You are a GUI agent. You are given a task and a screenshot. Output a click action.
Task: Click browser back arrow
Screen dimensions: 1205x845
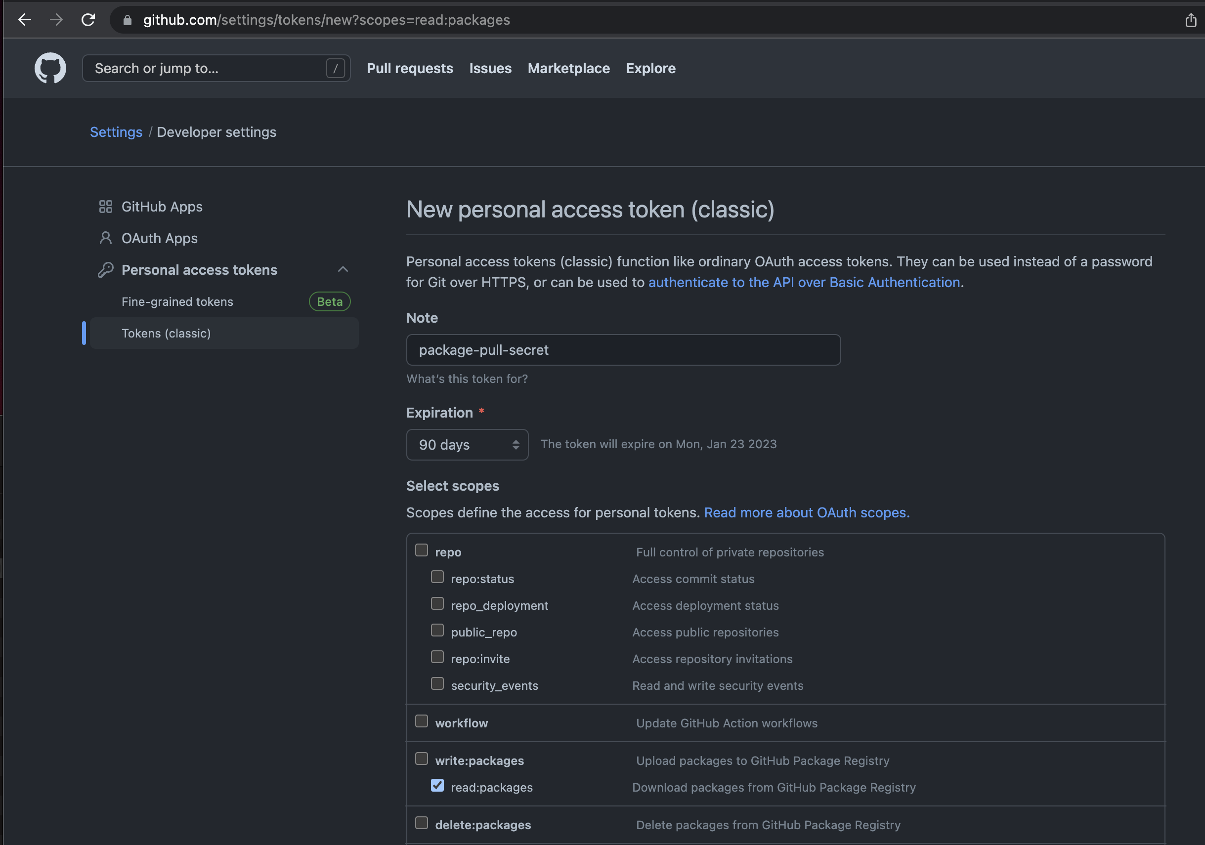click(25, 20)
